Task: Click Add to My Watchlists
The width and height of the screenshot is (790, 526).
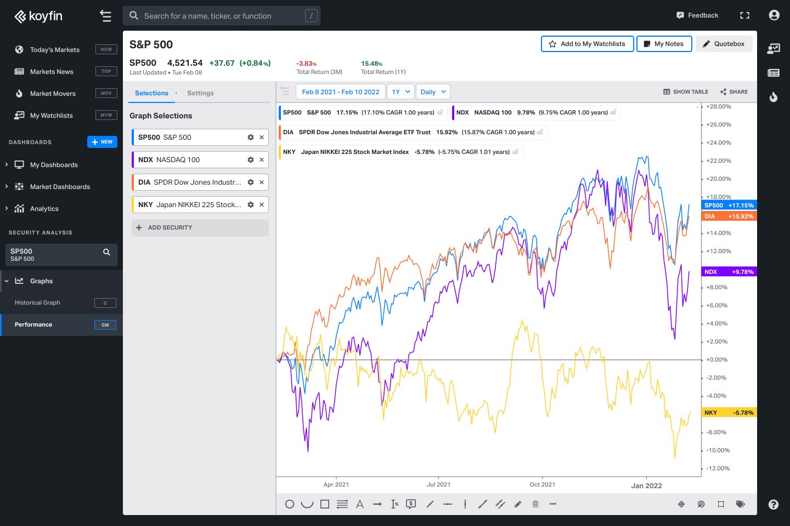Action: pyautogui.click(x=587, y=44)
